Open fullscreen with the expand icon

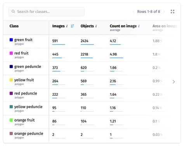coord(172,12)
